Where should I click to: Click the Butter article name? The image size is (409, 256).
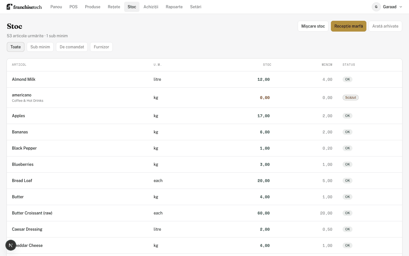click(x=18, y=197)
